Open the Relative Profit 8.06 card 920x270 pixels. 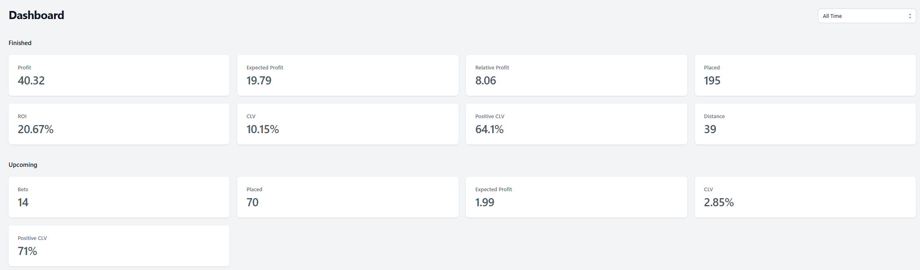(x=576, y=76)
